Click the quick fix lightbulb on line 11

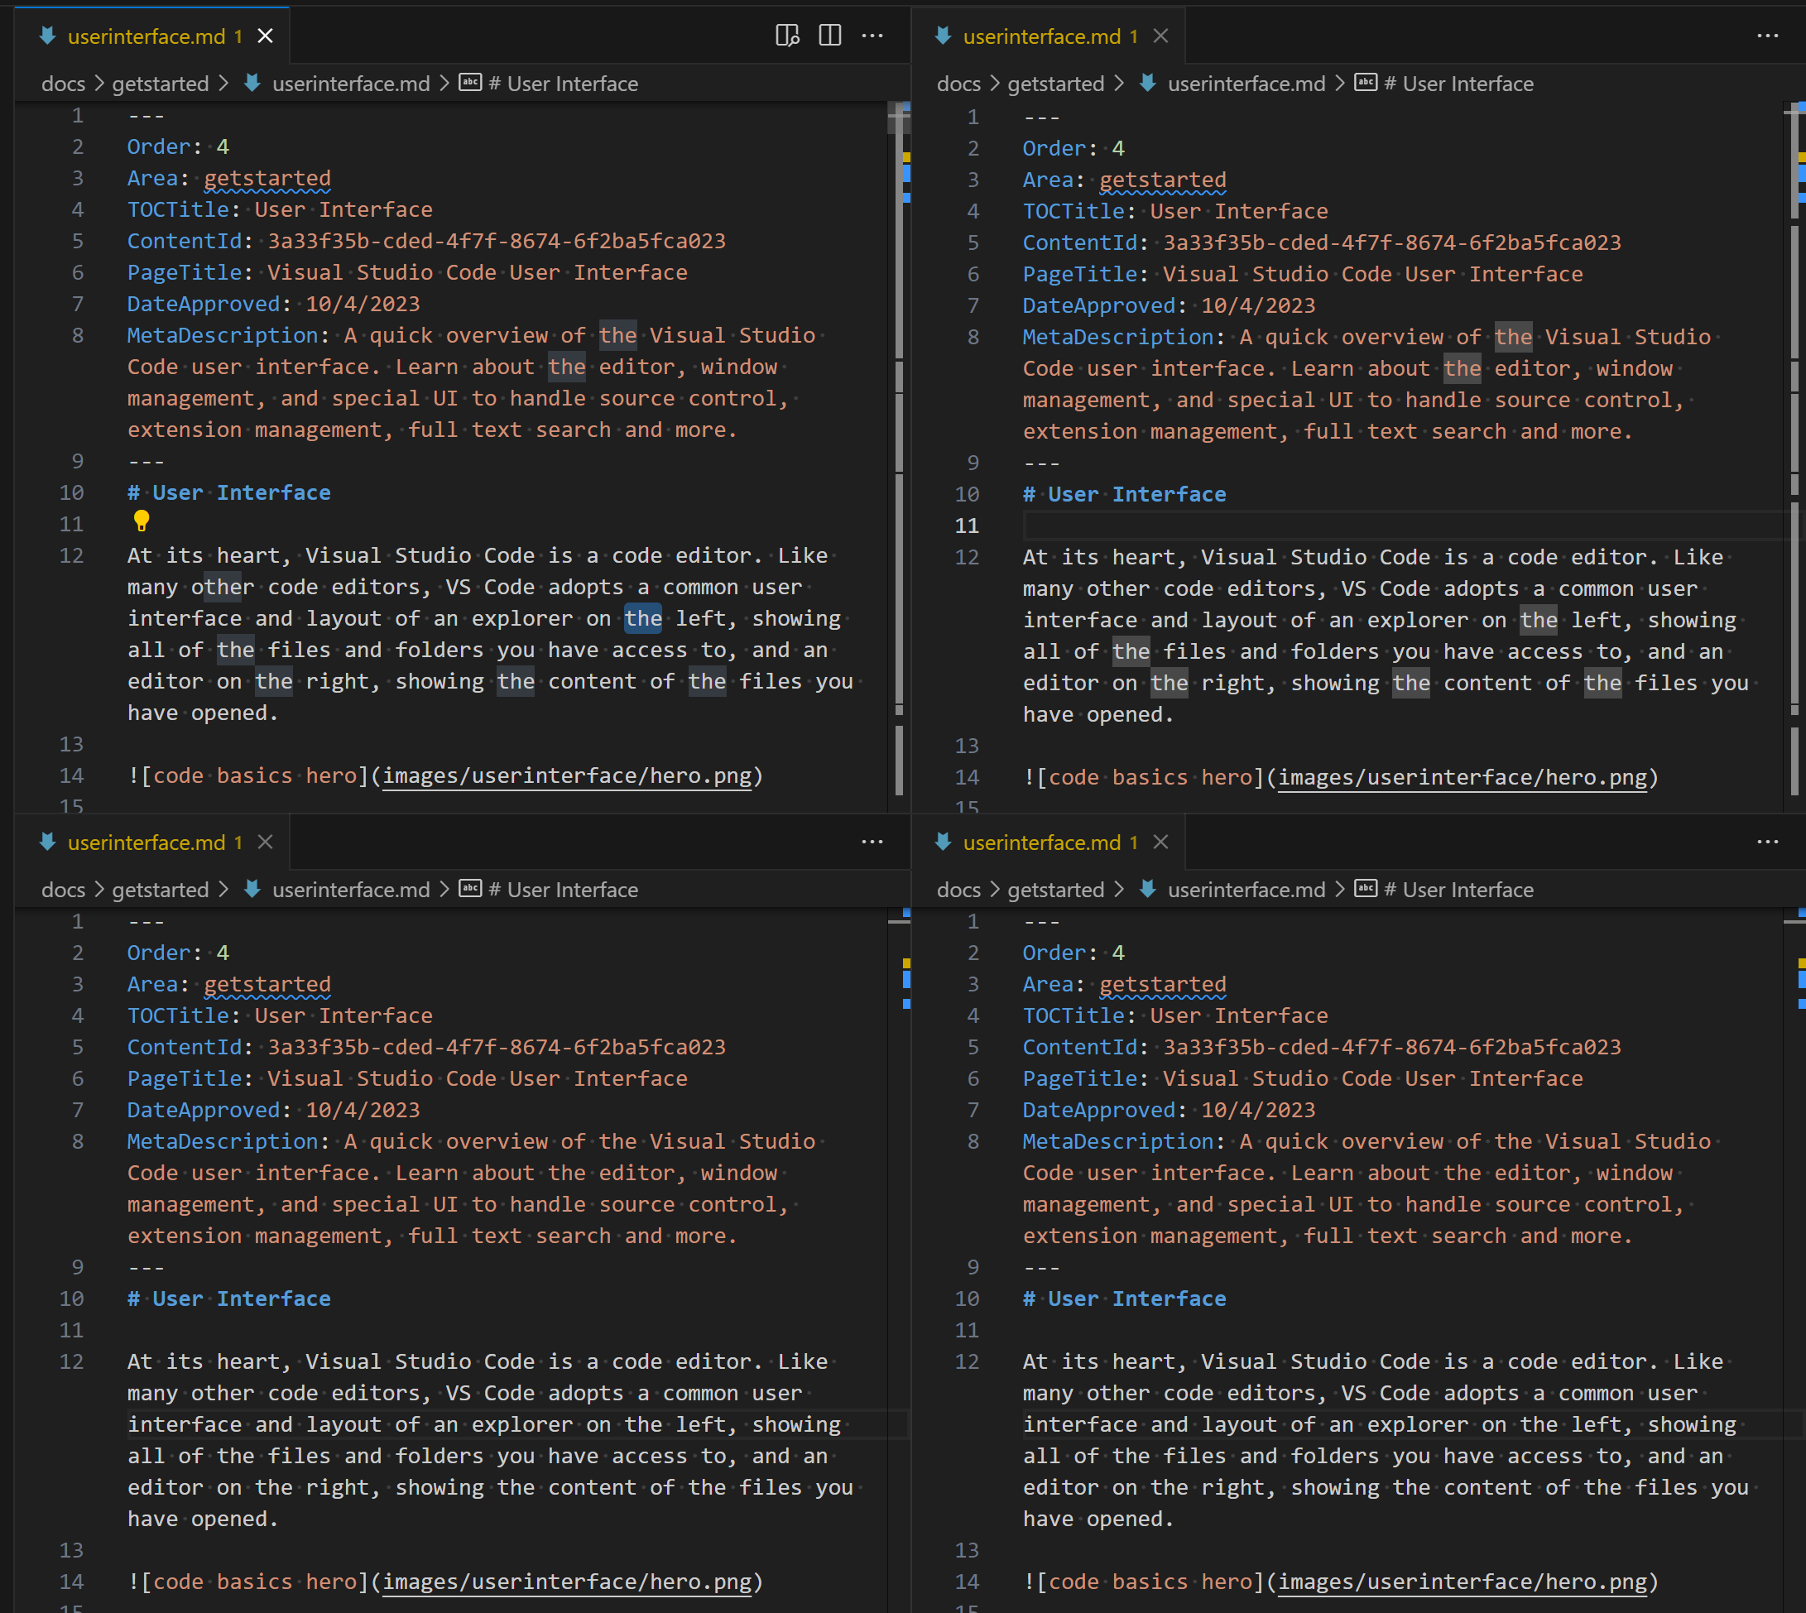pos(142,522)
